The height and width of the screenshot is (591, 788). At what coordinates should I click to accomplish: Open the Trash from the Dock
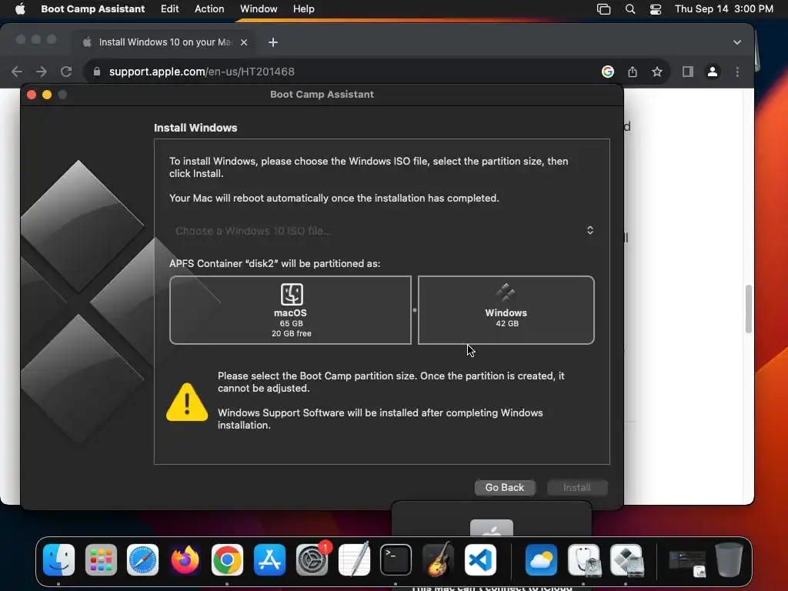click(729, 560)
